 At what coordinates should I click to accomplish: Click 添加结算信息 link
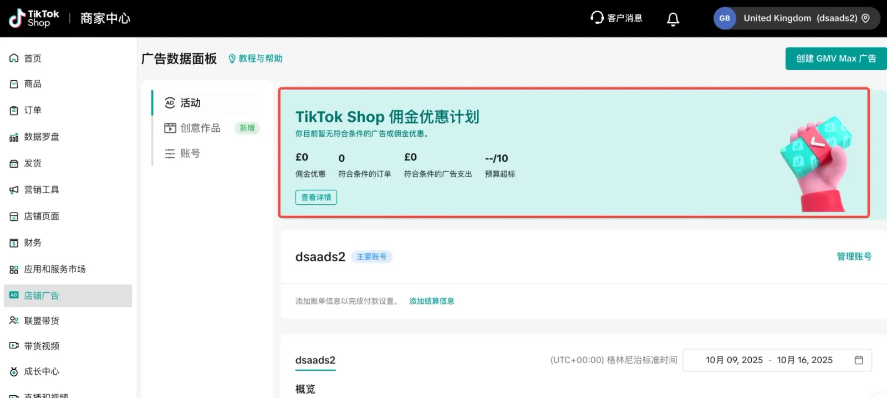431,301
